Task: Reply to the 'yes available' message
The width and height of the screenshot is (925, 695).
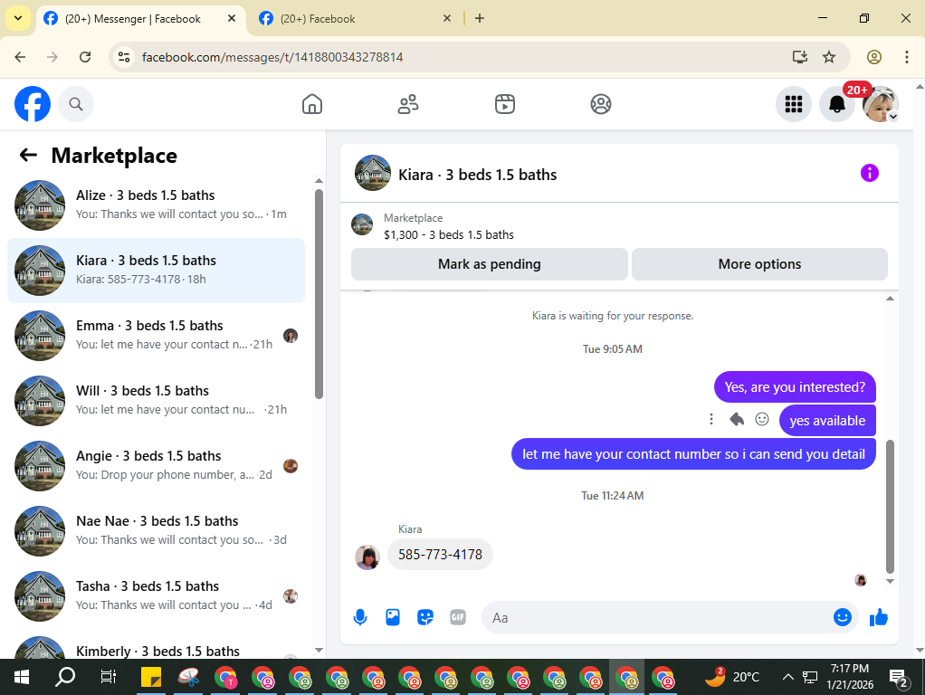Action: tap(737, 420)
